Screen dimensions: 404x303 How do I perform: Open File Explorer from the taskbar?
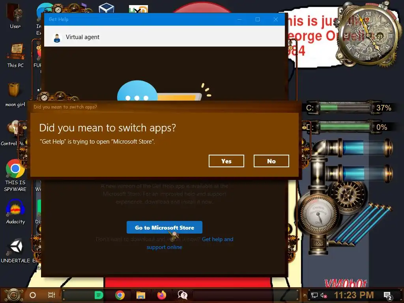click(141, 295)
